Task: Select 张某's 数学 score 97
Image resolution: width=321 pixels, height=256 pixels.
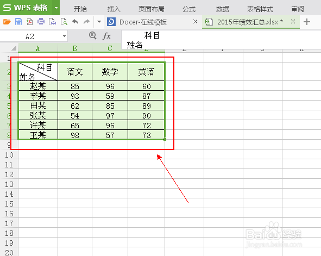Action: coord(110,115)
